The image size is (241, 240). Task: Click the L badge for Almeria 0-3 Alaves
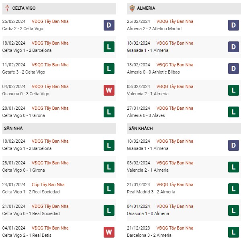click(x=233, y=112)
